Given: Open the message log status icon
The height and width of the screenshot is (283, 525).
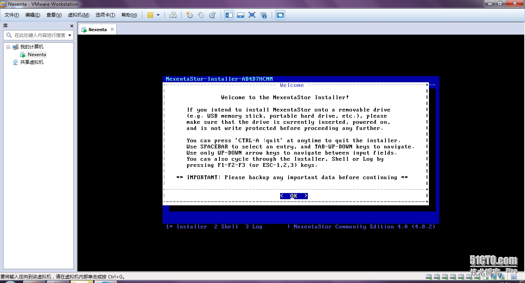Looking at the screenshot, I should point(513,276).
